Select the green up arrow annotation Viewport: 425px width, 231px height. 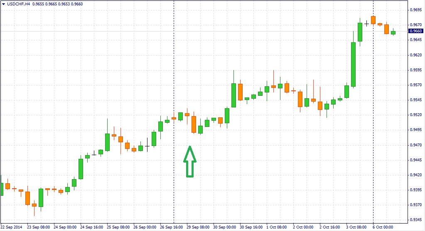(189, 162)
